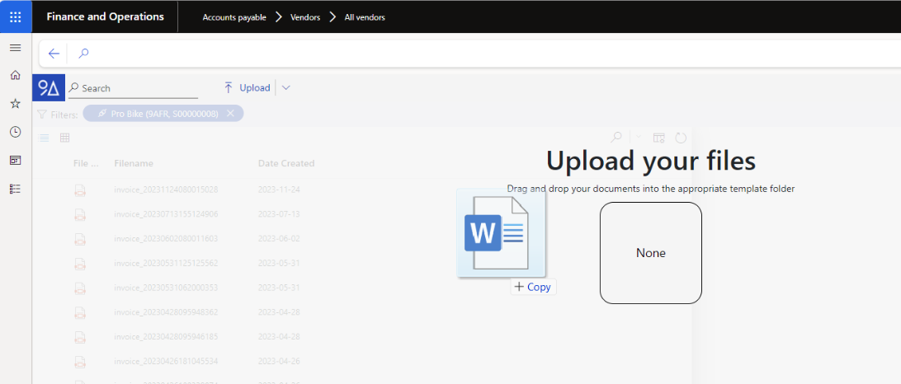Viewport: 901px width, 384px height.
Task: Click the blue 9A logo tile
Action: pyautogui.click(x=49, y=88)
